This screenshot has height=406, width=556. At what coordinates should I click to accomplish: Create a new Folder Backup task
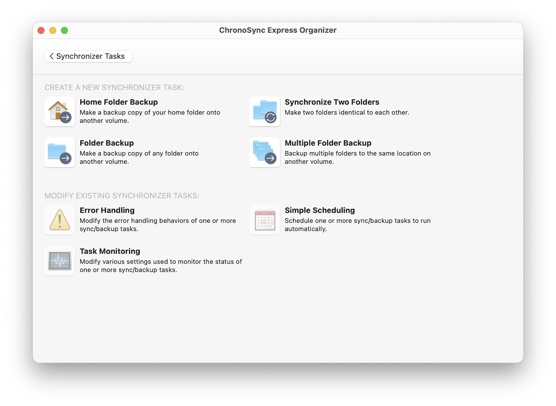pyautogui.click(x=107, y=143)
